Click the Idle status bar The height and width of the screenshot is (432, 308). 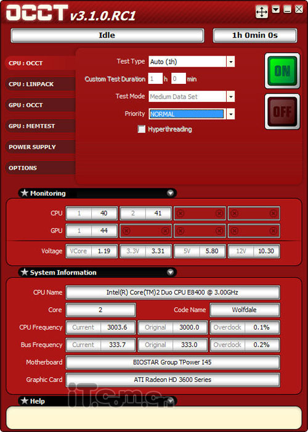click(x=107, y=36)
